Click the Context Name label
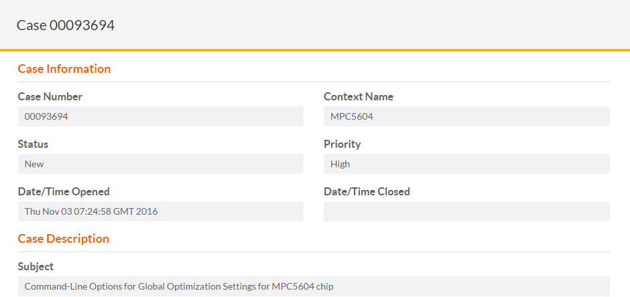This screenshot has width=630, height=297. (x=359, y=97)
